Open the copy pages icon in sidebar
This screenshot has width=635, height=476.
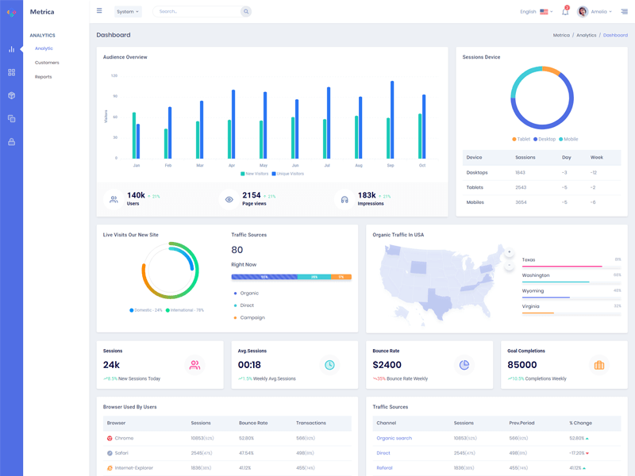click(11, 118)
